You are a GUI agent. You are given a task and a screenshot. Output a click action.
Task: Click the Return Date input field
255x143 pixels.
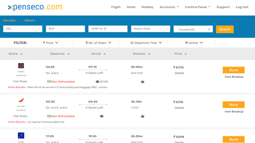coord(151,29)
